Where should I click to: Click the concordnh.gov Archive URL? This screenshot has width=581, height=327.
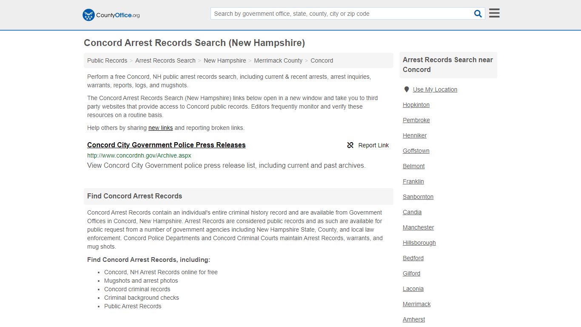[139, 155]
